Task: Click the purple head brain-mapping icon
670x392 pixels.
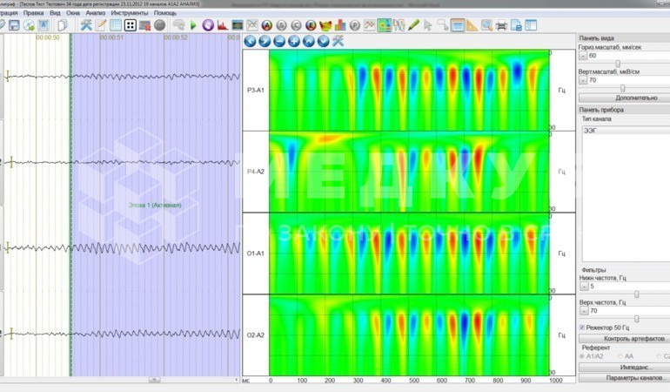Action: coord(208,25)
